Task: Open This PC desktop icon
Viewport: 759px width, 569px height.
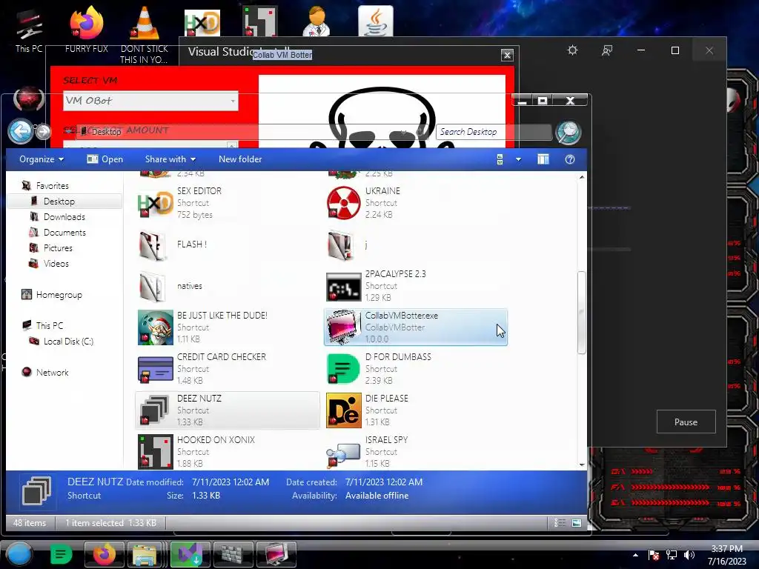Action: [x=29, y=30]
